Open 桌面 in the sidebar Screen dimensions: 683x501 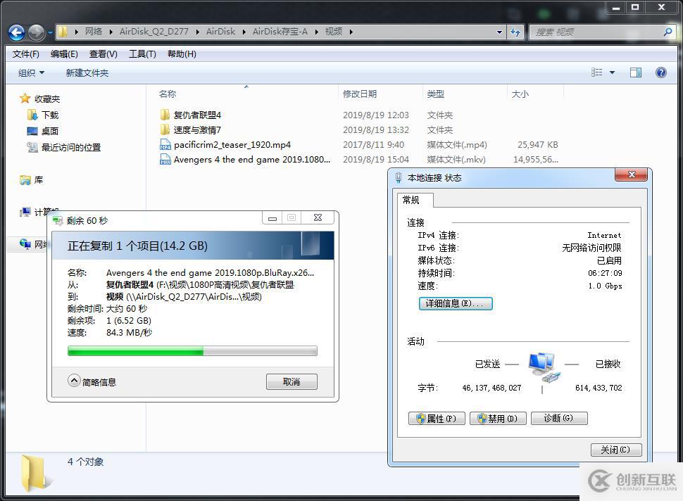coord(50,131)
